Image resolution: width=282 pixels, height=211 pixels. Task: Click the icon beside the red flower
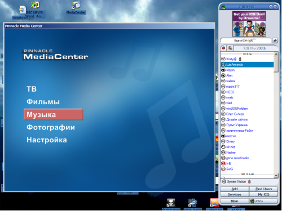(x=230, y=48)
